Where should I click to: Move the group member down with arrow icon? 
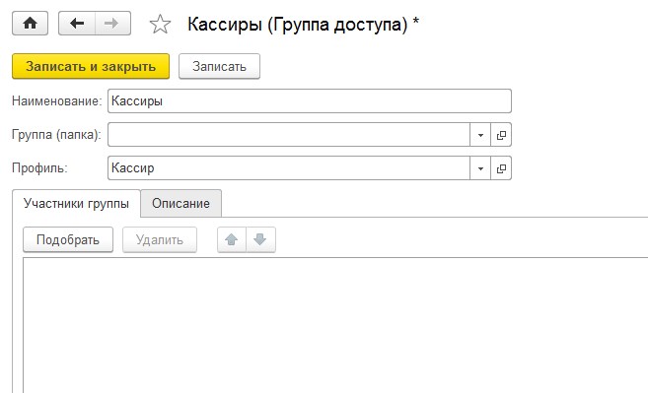260,240
